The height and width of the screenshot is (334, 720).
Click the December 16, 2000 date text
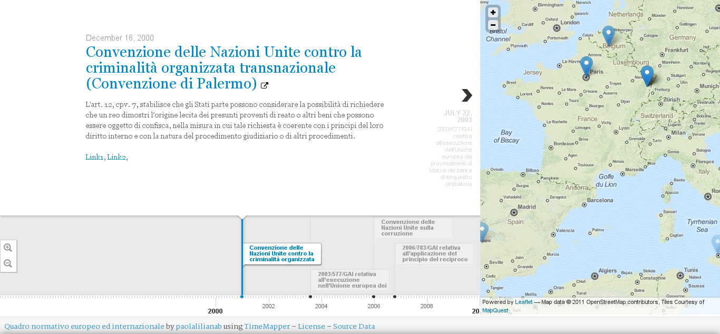pos(120,38)
